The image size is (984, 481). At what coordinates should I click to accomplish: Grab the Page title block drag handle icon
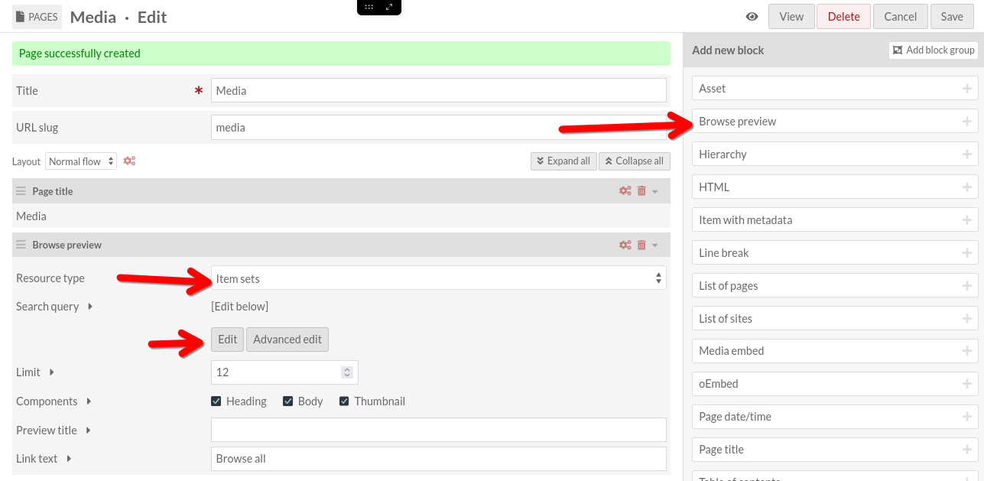click(21, 191)
